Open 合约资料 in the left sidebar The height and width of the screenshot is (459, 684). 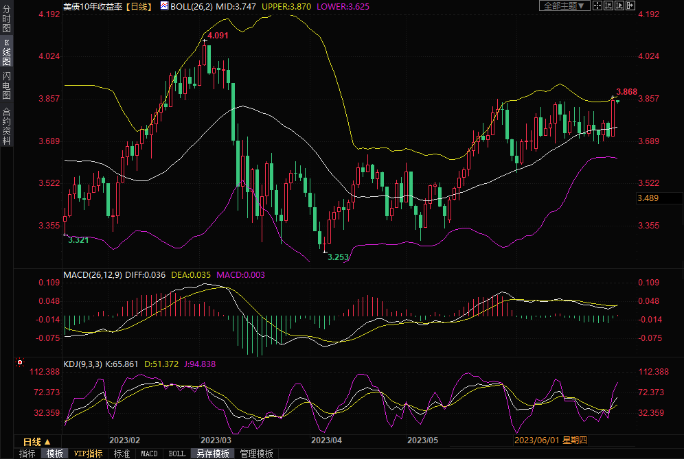(x=7, y=126)
